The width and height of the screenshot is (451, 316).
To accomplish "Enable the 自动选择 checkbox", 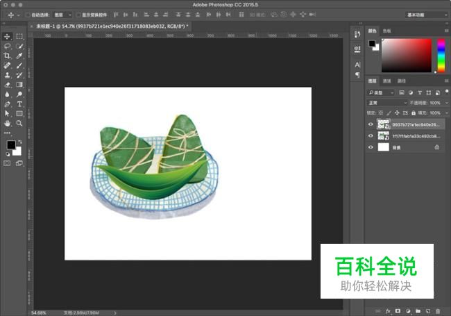I will point(28,14).
